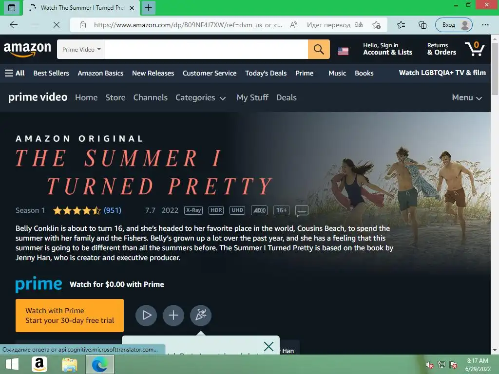Click the X-Ray badge
Viewport: 499px width, 374px height.
pyautogui.click(x=193, y=210)
